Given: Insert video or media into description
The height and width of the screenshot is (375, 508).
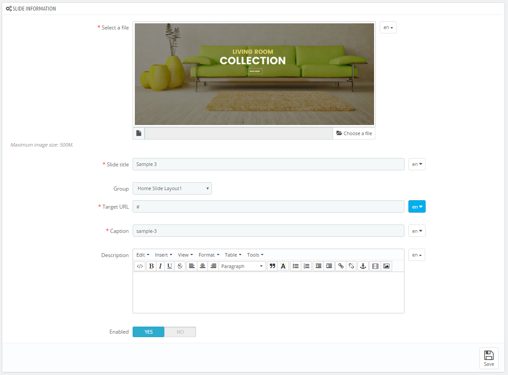Looking at the screenshot, I should click(x=375, y=266).
